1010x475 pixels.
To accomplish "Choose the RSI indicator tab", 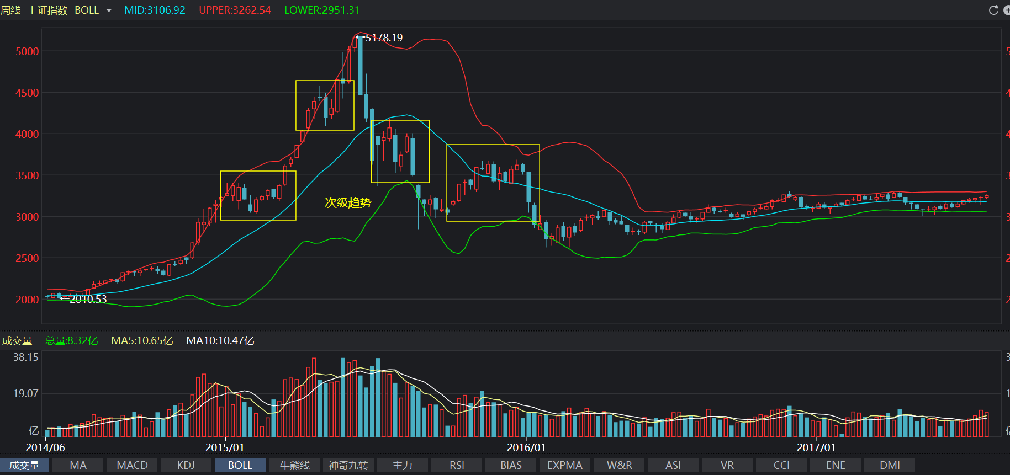I will tap(457, 465).
